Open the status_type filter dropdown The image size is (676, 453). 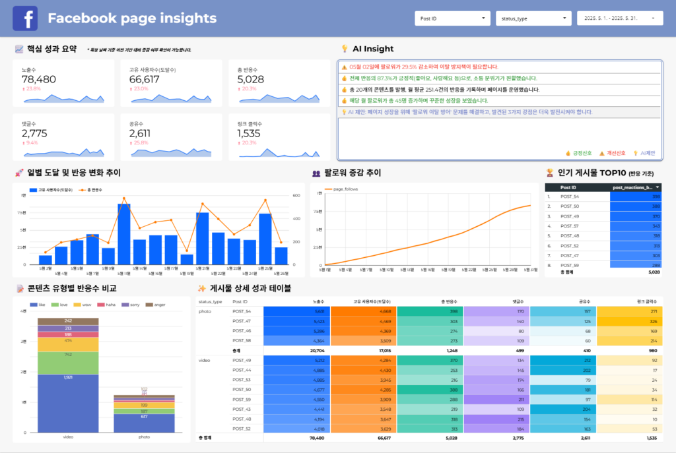tap(533, 18)
